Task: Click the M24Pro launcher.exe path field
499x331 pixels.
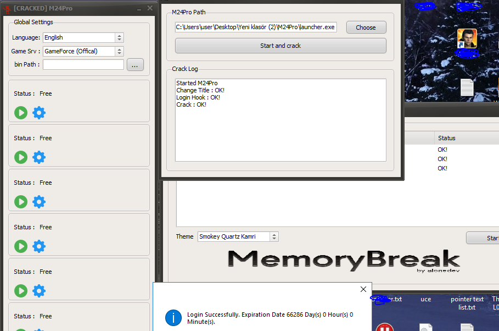Action: click(256, 27)
